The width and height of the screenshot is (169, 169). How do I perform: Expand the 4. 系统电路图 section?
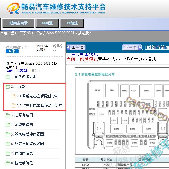click(x=22, y=125)
